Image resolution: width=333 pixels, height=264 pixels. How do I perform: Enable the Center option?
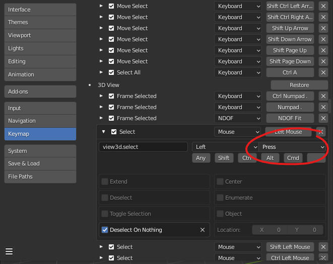pyautogui.click(x=220, y=182)
